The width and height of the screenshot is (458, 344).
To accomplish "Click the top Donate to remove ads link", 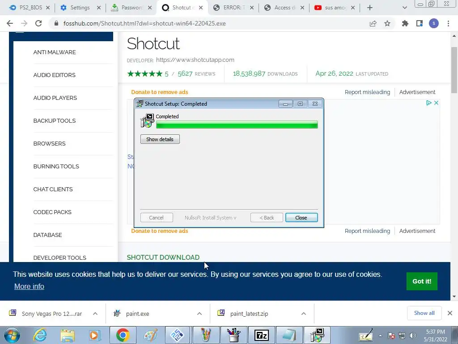I will [x=160, y=92].
